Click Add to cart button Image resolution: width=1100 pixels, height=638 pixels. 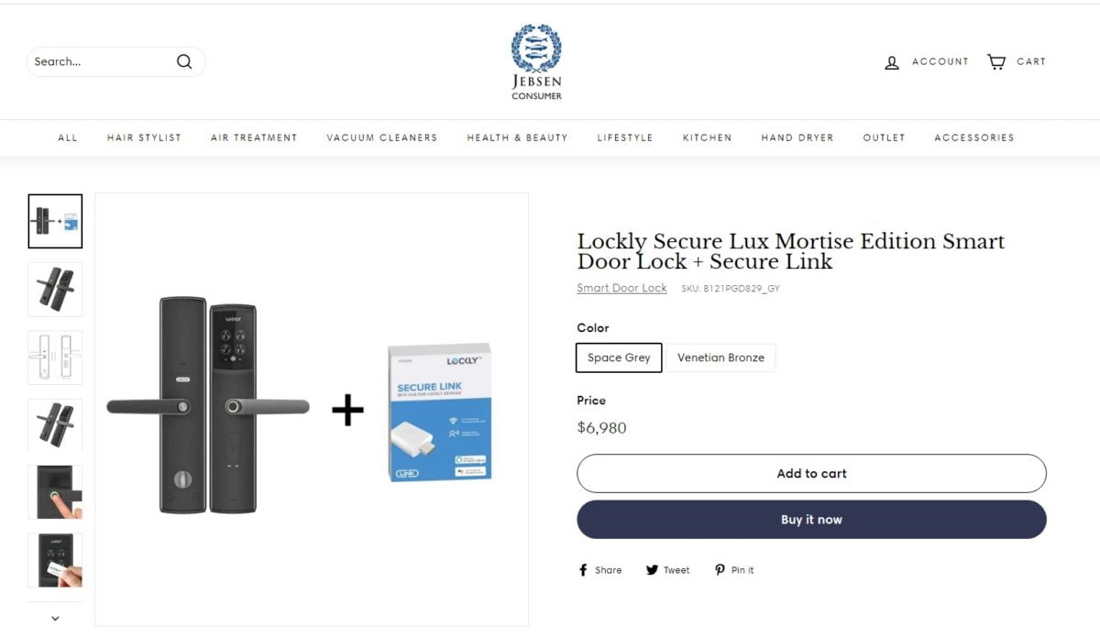(x=811, y=474)
